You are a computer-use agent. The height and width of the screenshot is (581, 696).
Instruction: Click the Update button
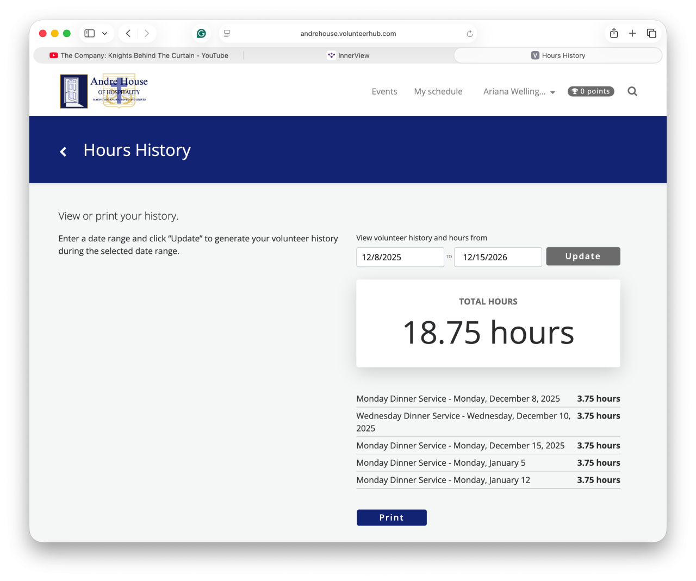583,257
